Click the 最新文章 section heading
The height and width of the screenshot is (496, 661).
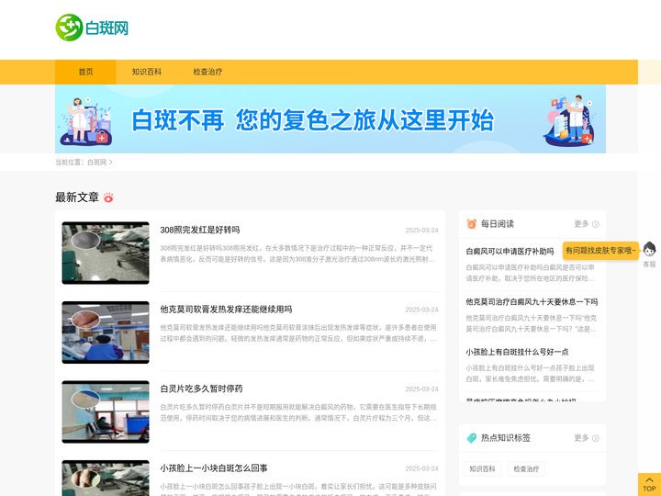(77, 197)
